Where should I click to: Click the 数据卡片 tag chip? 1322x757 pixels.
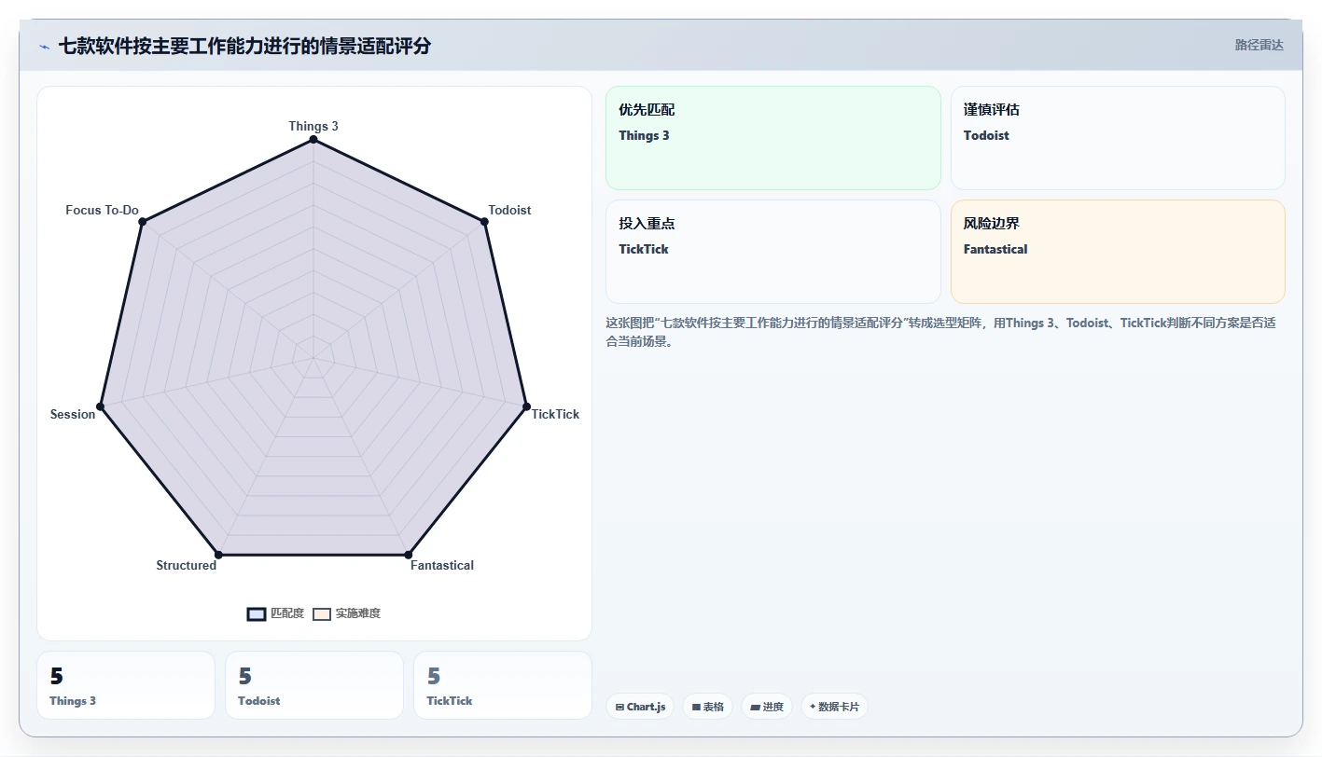pyautogui.click(x=834, y=707)
